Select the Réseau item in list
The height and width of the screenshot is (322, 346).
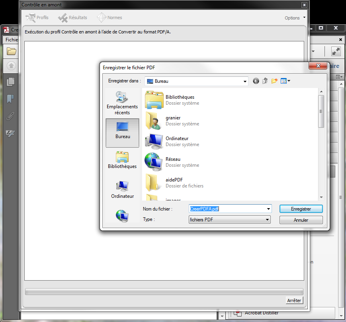pyautogui.click(x=173, y=162)
